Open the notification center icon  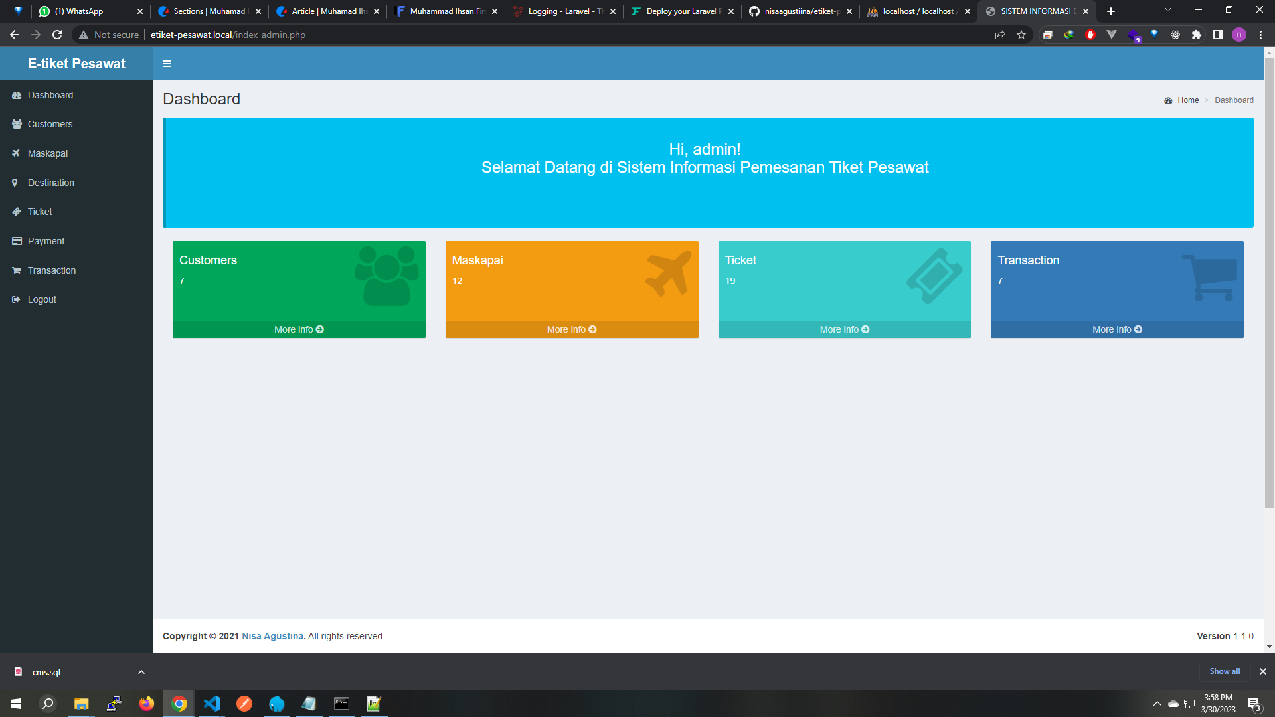pyautogui.click(x=1254, y=704)
